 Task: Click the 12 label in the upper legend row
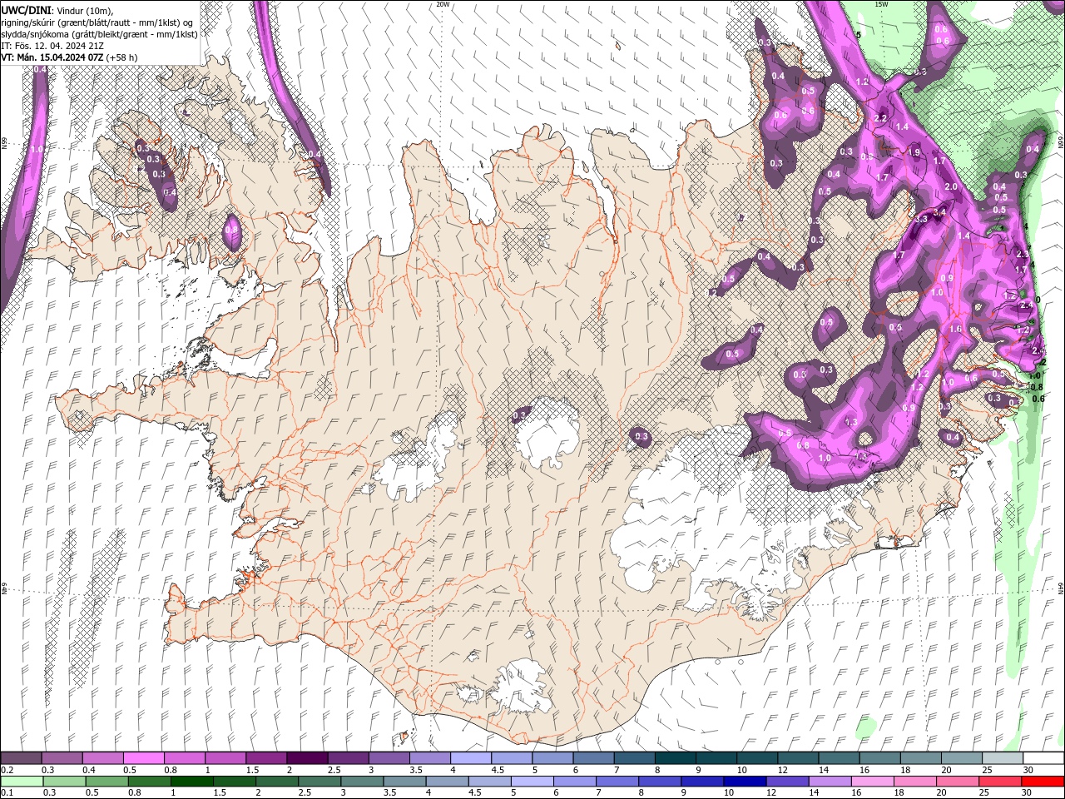pyautogui.click(x=782, y=770)
